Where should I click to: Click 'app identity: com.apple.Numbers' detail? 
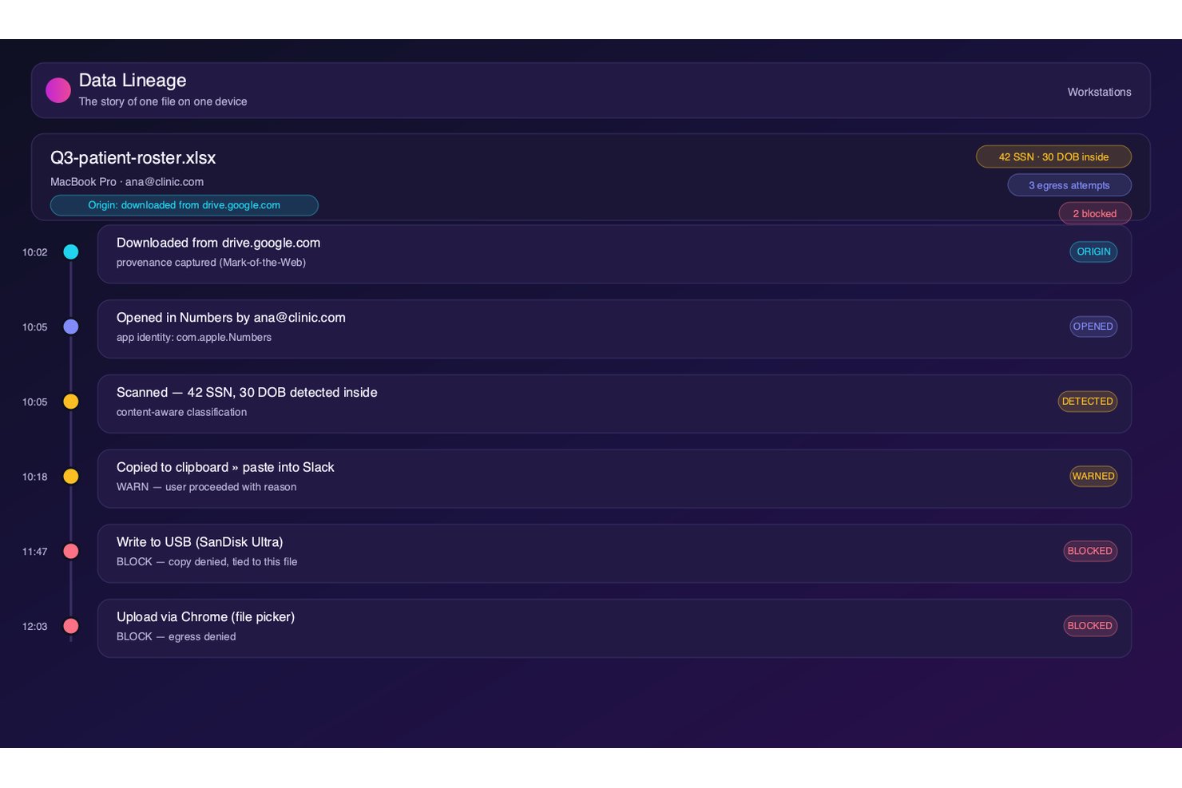[x=194, y=338]
